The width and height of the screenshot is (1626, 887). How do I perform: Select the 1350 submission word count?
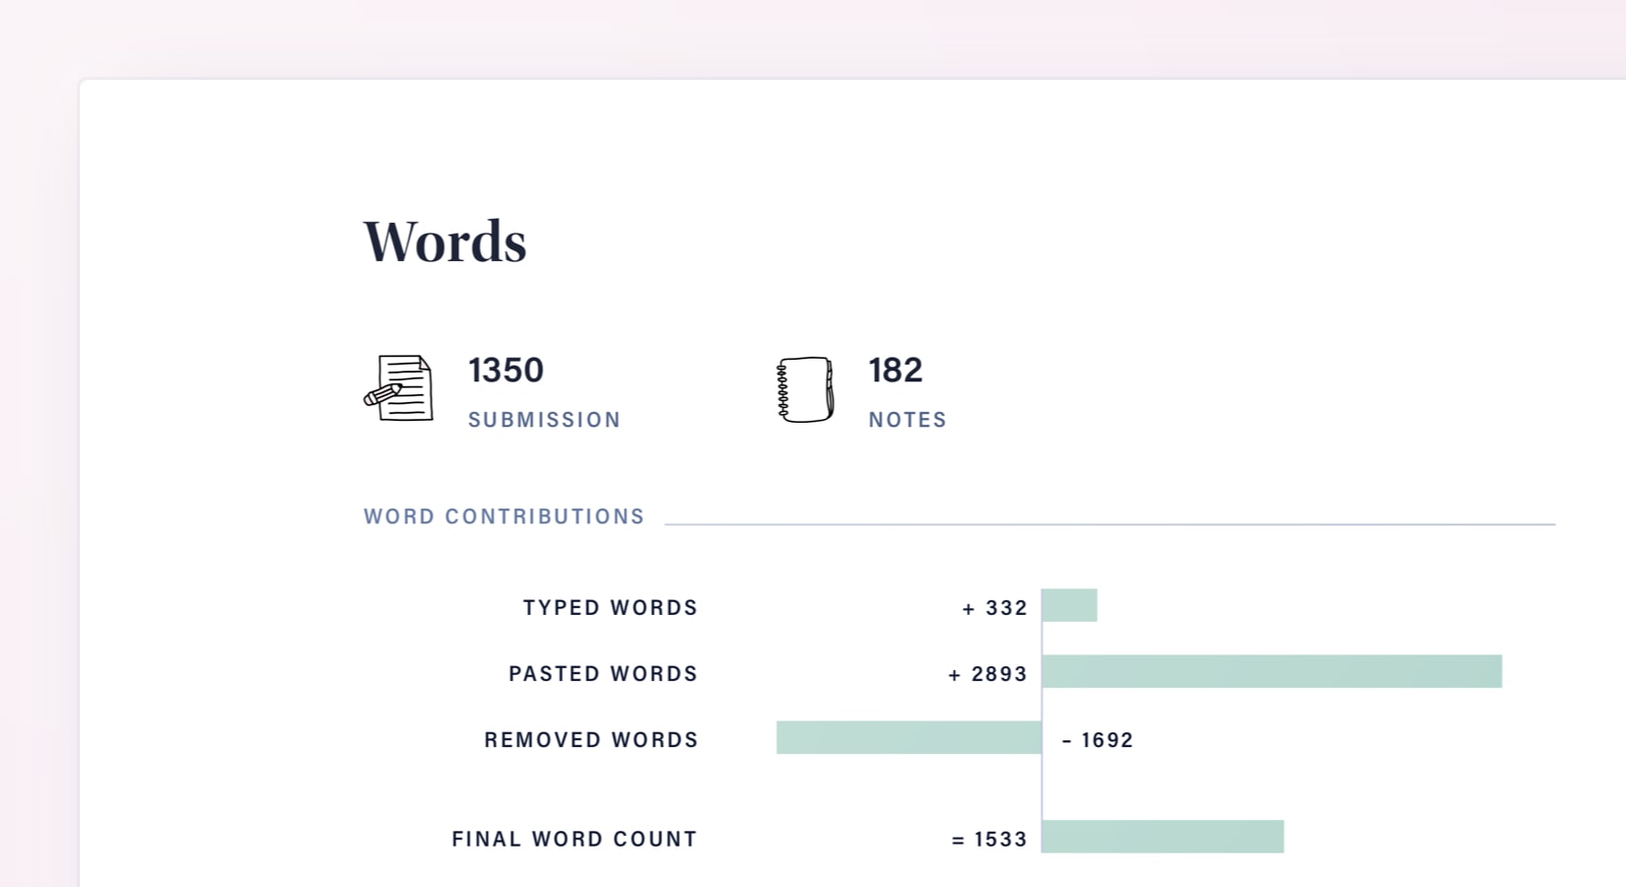coord(506,371)
